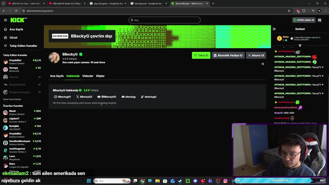Click the Mete top gifter entry
The height and width of the screenshot is (185, 329).
pyautogui.click(x=283, y=39)
